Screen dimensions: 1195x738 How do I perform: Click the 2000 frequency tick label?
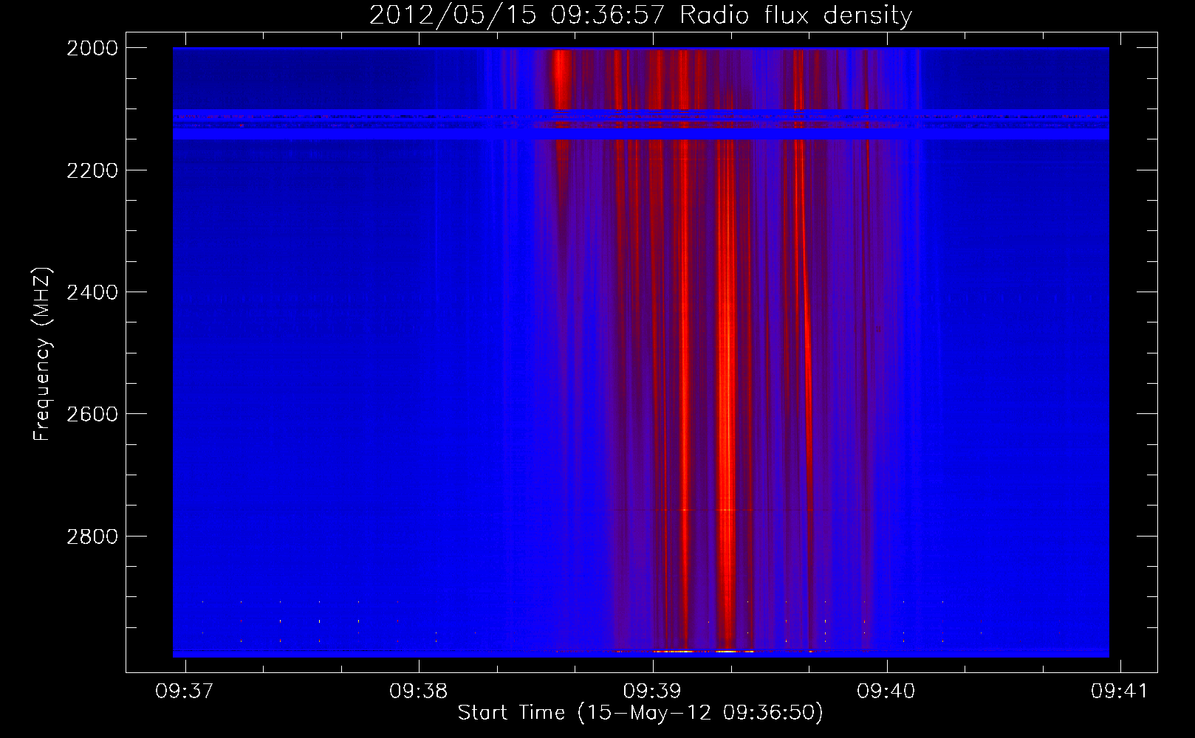click(92, 48)
